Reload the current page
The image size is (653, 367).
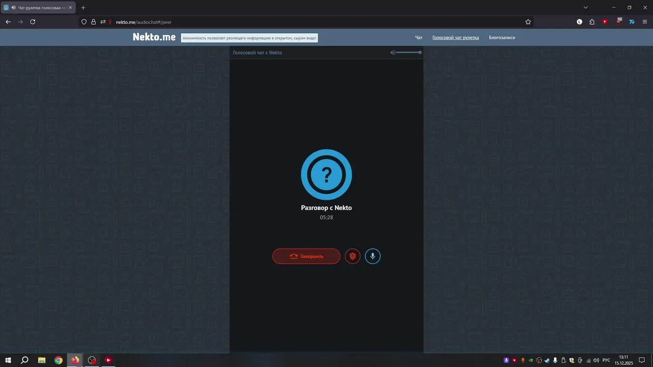pos(33,22)
